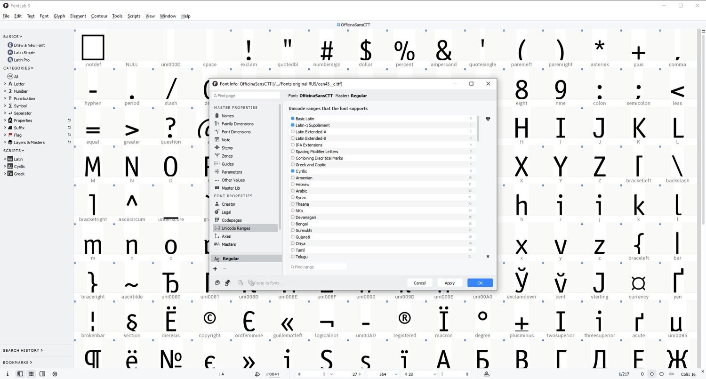This screenshot has height=379, width=706.
Task: Click the plus icon to add a master
Action: pyautogui.click(x=215, y=269)
